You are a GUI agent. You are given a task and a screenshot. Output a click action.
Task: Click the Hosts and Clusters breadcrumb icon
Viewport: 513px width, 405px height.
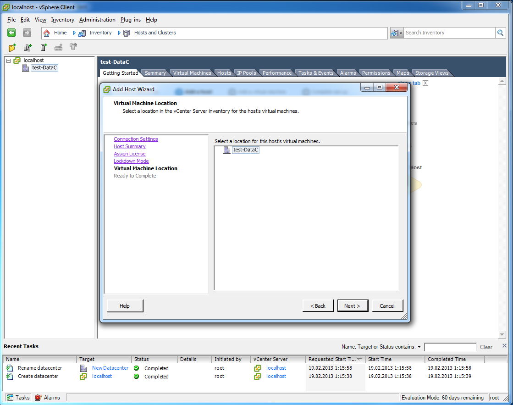[127, 33]
